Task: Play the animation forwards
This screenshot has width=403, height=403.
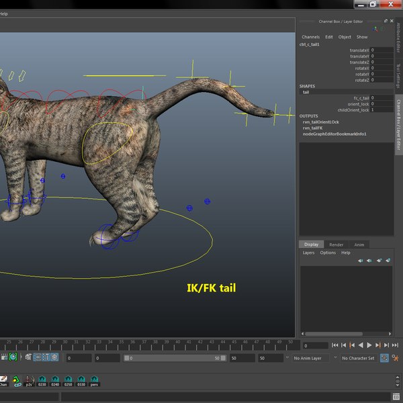Action: tap(369, 345)
